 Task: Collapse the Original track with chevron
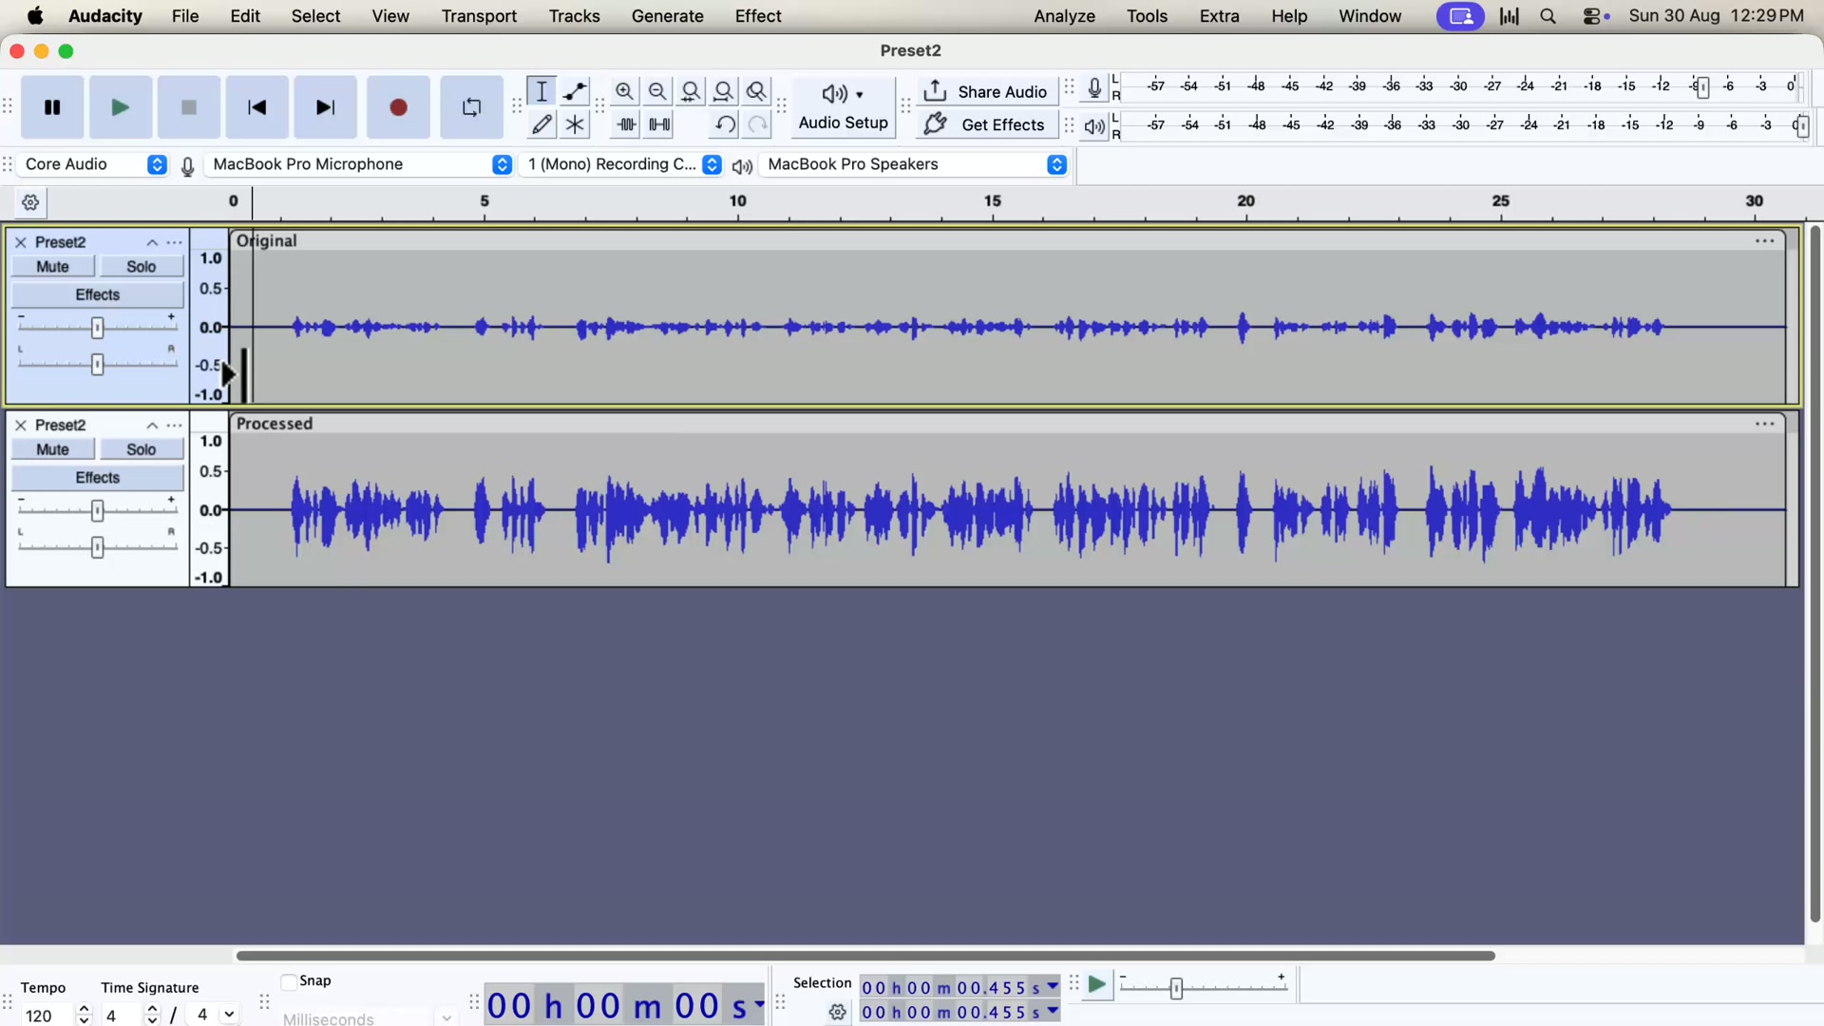pyautogui.click(x=152, y=242)
